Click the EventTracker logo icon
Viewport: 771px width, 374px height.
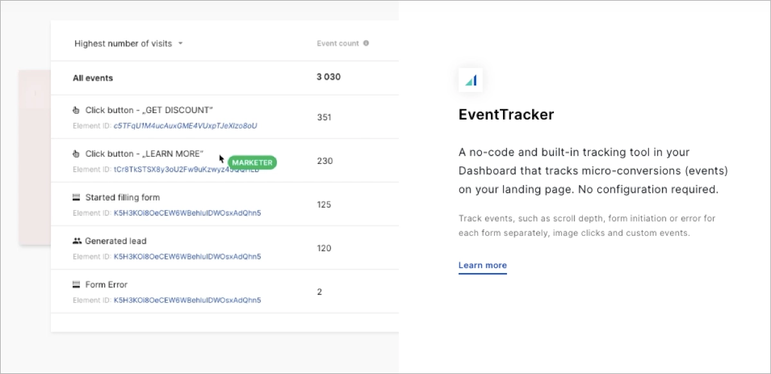[471, 80]
